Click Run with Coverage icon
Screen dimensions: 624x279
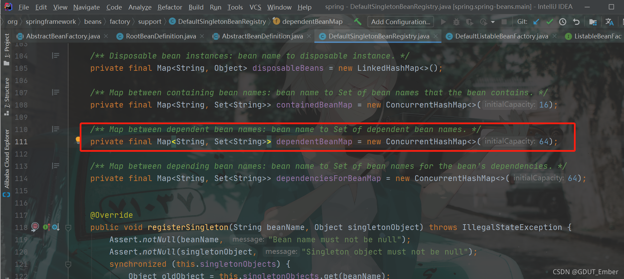click(470, 22)
